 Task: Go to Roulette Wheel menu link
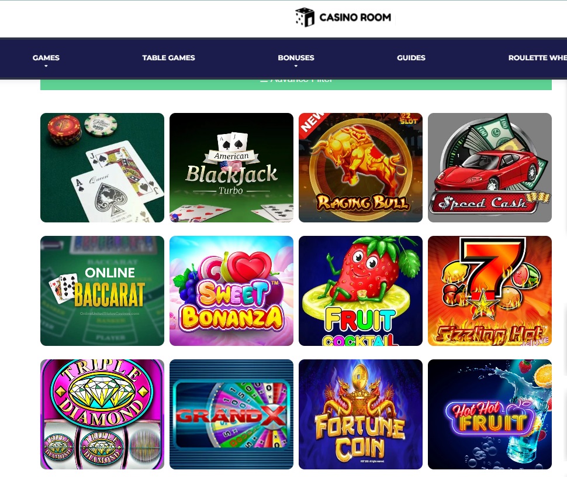[x=537, y=57]
